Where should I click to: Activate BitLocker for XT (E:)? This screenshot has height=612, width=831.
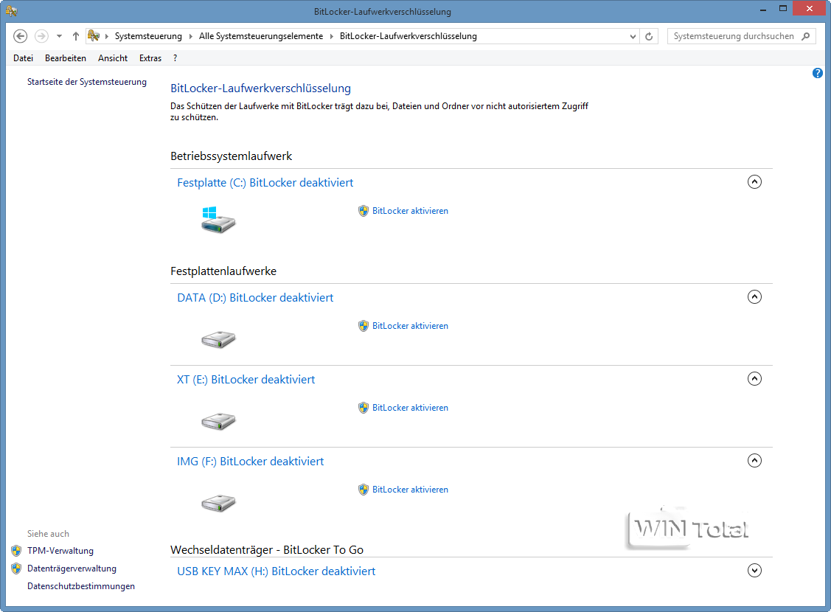coord(410,408)
